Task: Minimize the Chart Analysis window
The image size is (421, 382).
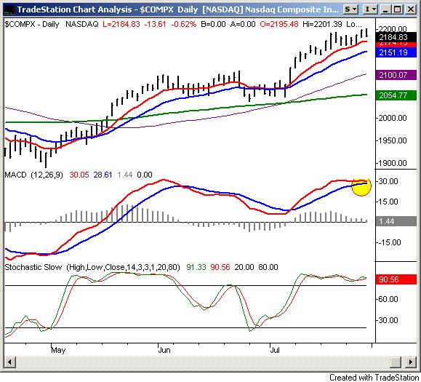Action: click(386, 9)
